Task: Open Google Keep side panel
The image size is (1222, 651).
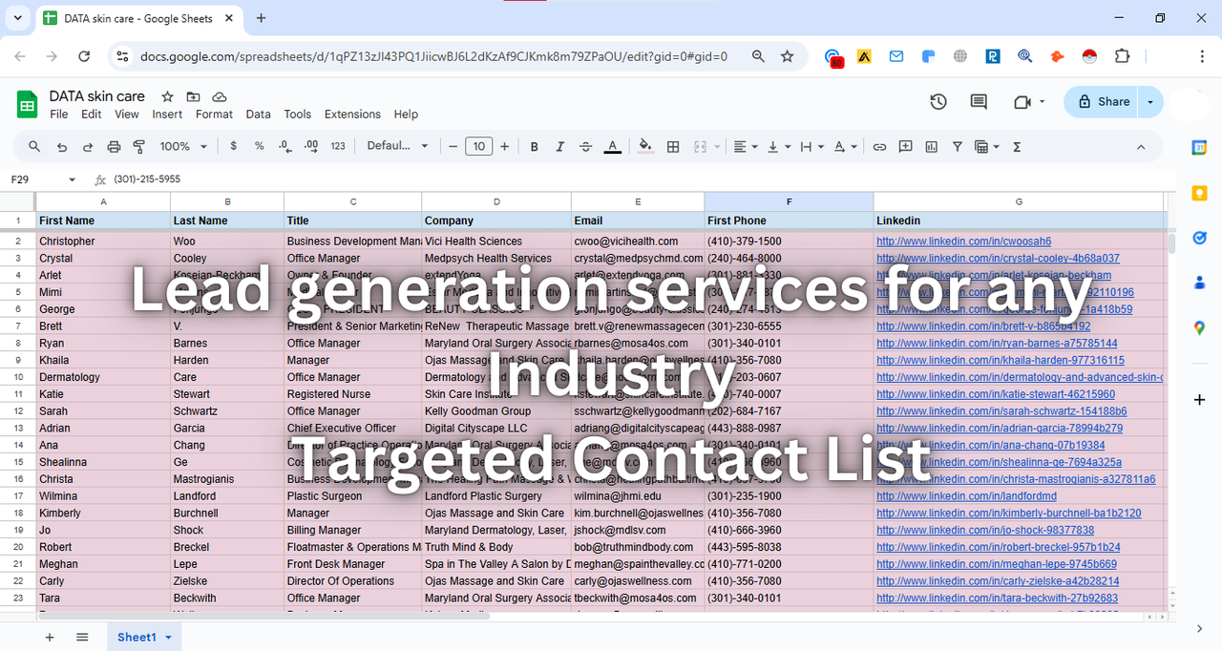Action: click(x=1199, y=193)
